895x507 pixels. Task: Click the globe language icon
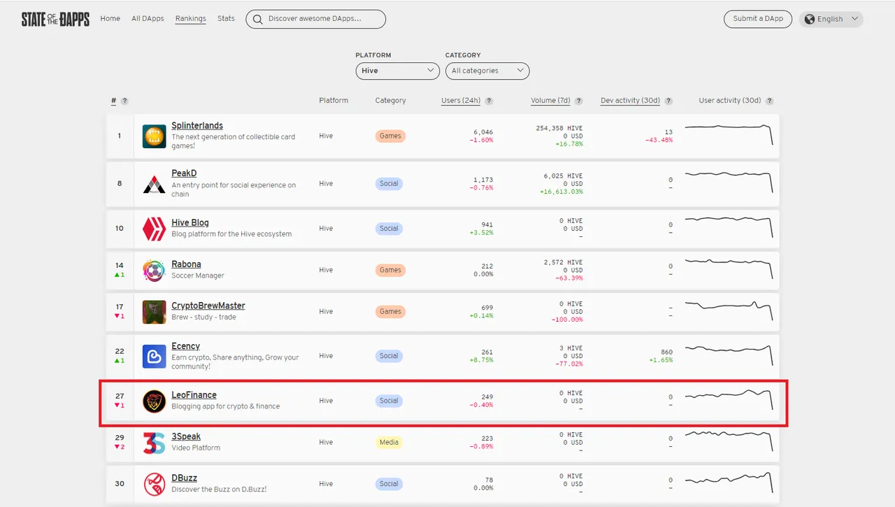[x=810, y=20]
